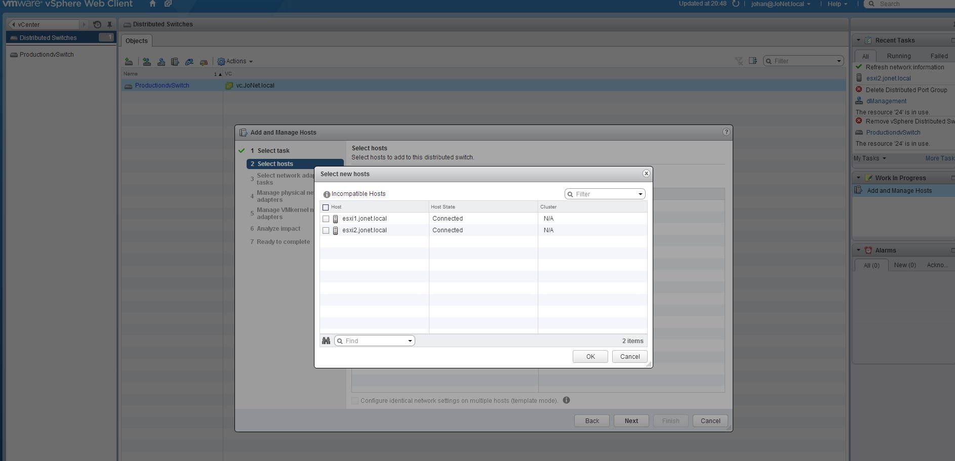Click the export list icon
955x461 pixels.
coord(753,61)
